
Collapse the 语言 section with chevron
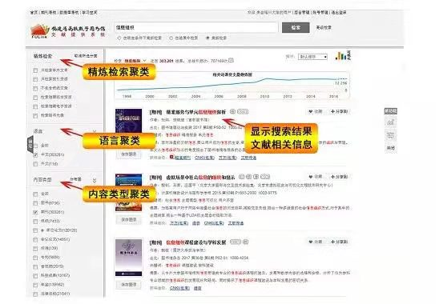pyautogui.click(x=95, y=131)
